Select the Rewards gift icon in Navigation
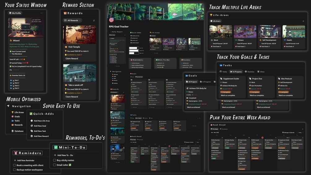The image size is (311, 175). pyautogui.click(x=12, y=125)
